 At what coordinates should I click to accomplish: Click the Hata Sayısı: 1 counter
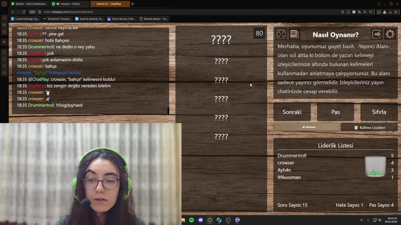(349, 205)
